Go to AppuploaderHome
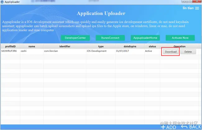202x130 pixels. click(145, 38)
